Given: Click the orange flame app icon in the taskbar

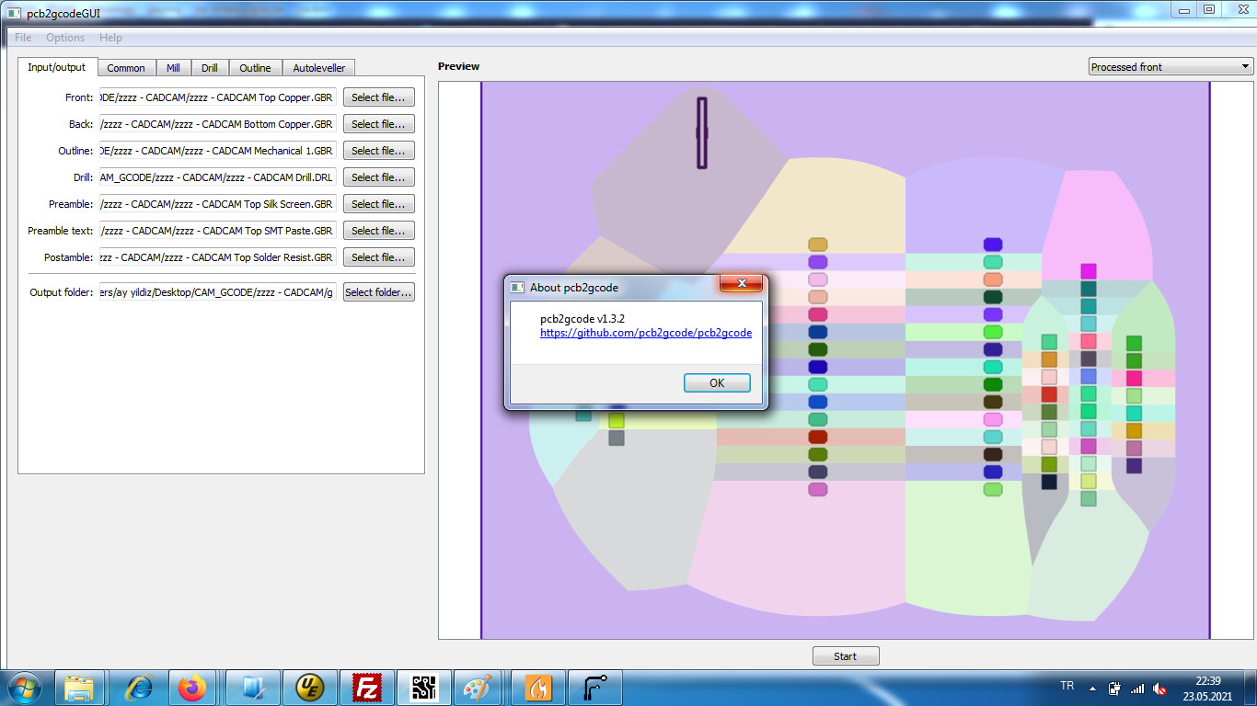Looking at the screenshot, I should click(537, 687).
